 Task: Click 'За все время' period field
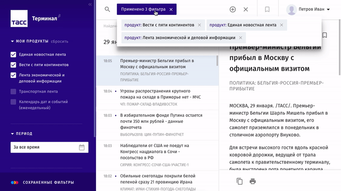(49, 147)
